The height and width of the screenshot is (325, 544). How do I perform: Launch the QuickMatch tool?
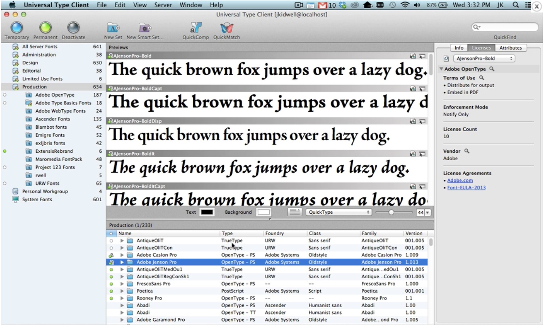tap(226, 27)
